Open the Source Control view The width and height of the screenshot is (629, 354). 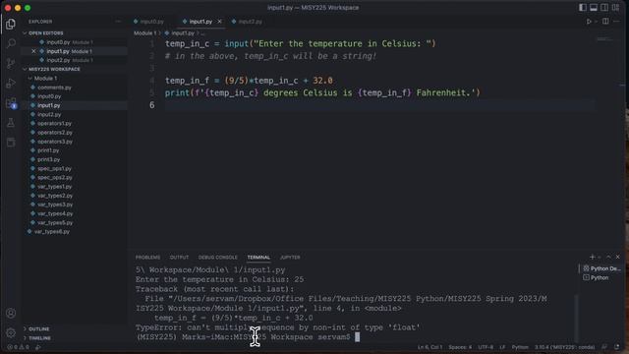click(x=11, y=63)
